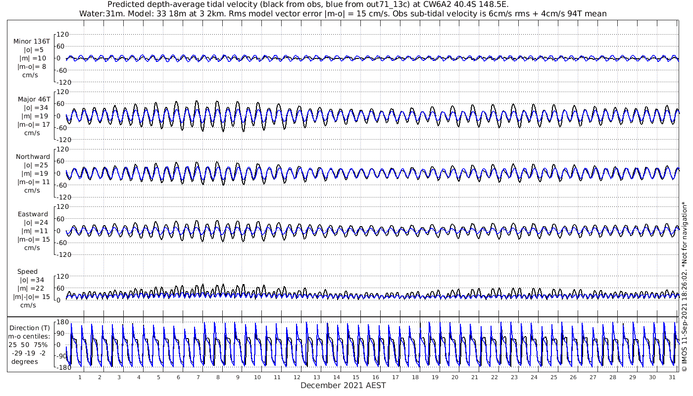Click the day 31 tick label on date axis
This screenshot has height=396, width=693.
point(672,377)
